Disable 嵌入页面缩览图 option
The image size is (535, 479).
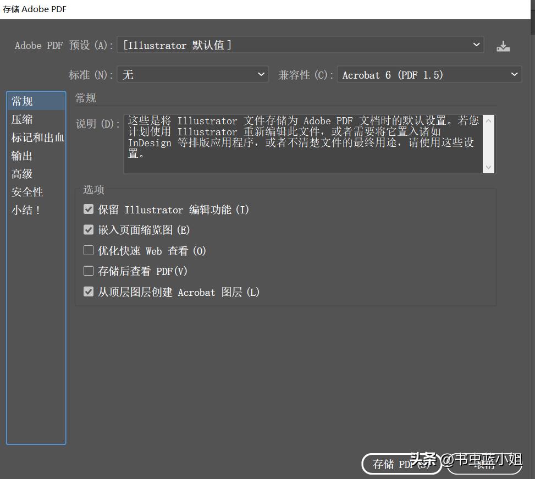[89, 229]
